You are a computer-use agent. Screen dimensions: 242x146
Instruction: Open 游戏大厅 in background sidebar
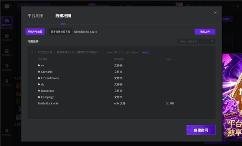coord(7,23)
